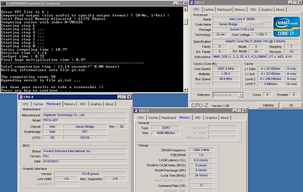Click the cmd vertical scrollbar thumb
The width and height of the screenshot is (303, 192).
click(185, 21)
